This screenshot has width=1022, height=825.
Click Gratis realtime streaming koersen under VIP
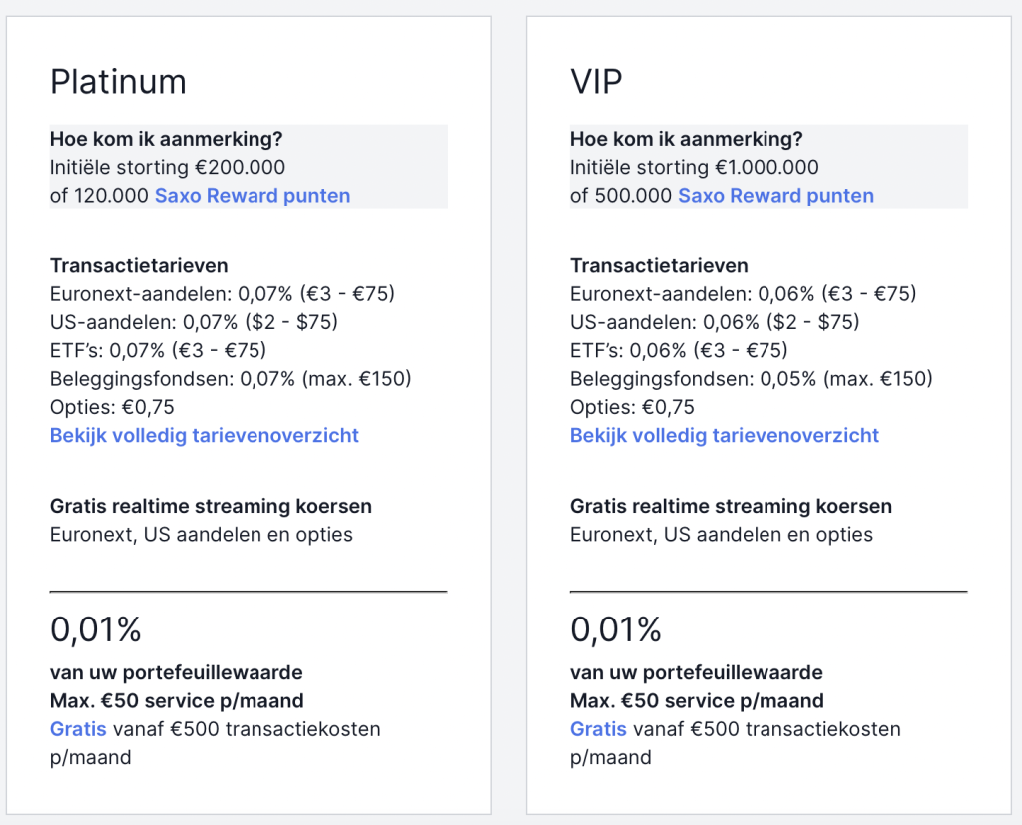[x=730, y=506]
